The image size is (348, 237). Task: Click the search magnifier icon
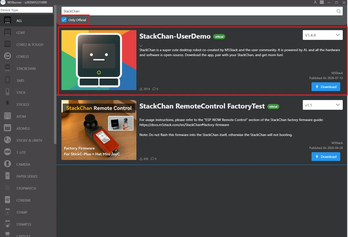pos(339,11)
